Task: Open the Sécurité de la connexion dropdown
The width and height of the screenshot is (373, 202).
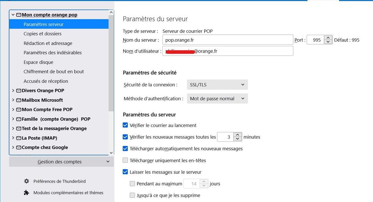Action: tap(217, 85)
